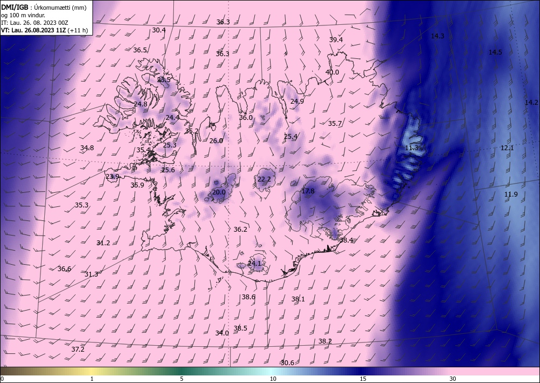Click the 38.2 value label
Viewport: 540px width, 383px height.
325,341
